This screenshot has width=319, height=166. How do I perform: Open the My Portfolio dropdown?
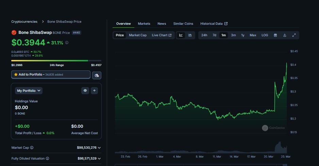29,90
